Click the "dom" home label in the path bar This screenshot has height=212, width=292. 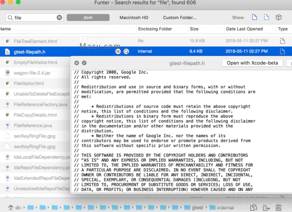(x=18, y=208)
